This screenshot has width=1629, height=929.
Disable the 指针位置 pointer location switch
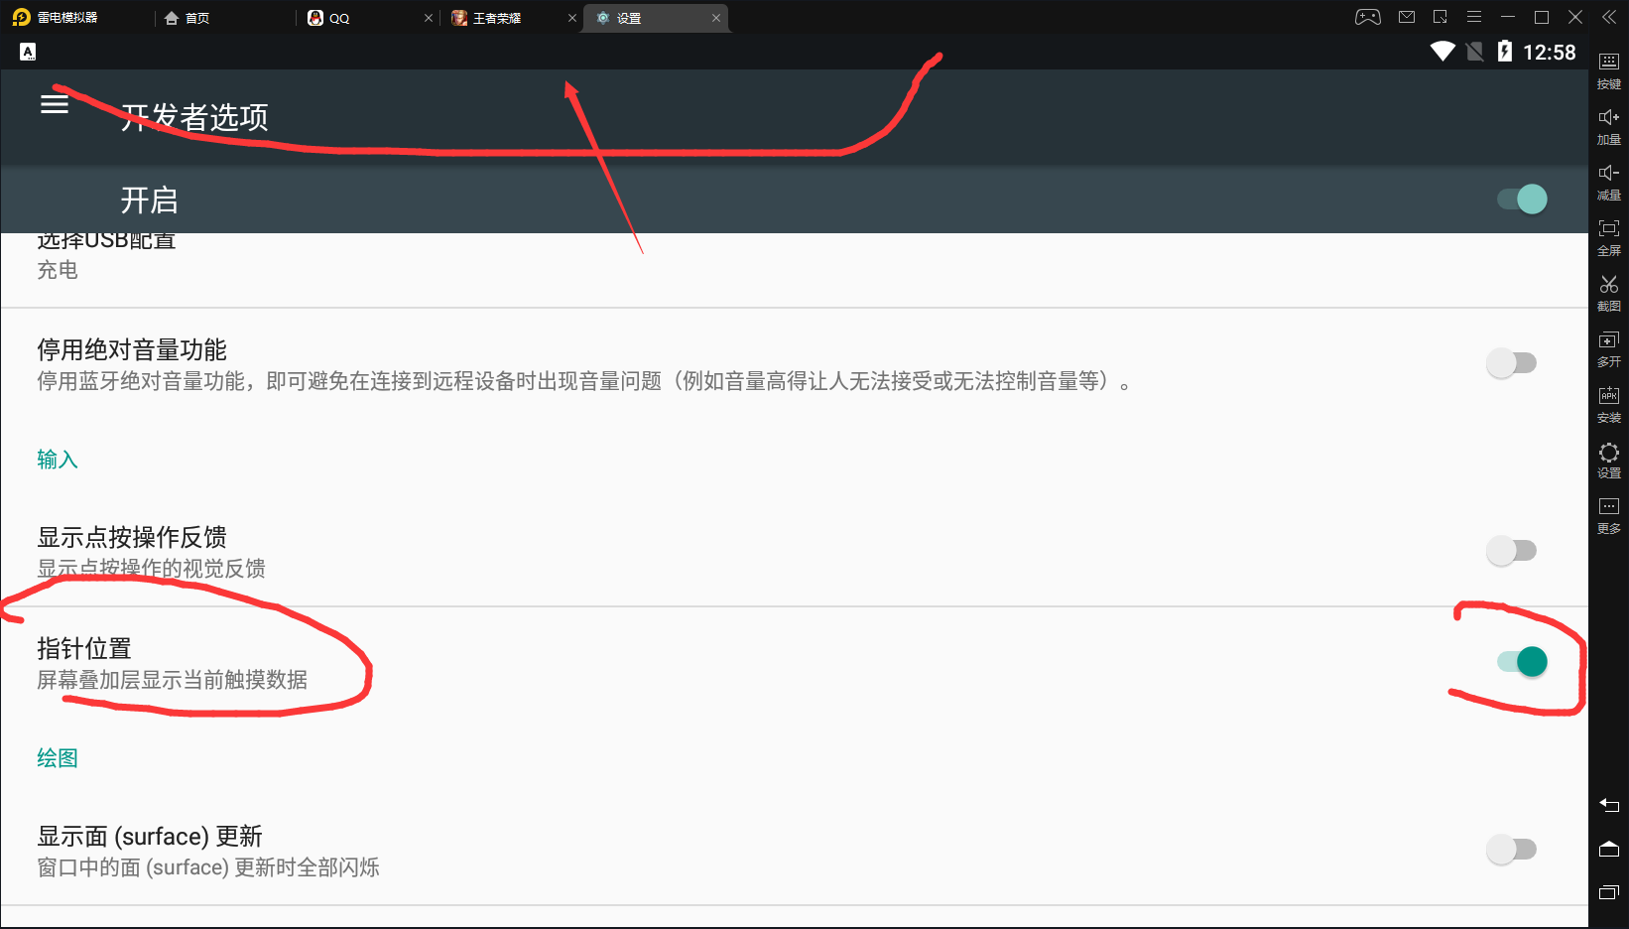pyautogui.click(x=1522, y=661)
